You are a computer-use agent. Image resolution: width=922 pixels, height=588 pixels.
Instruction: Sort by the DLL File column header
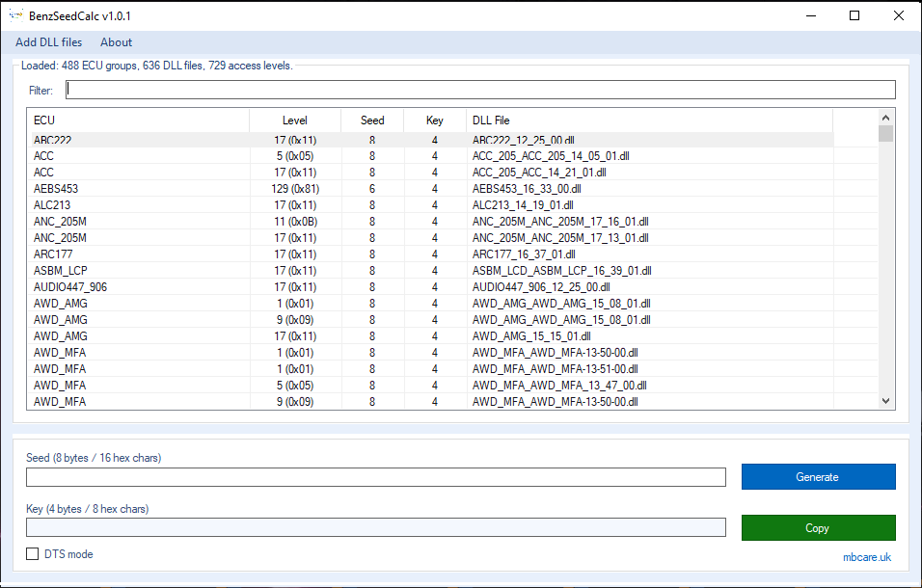649,120
